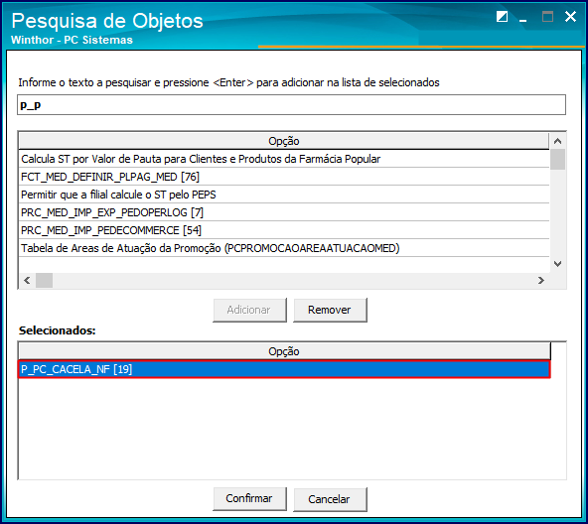Screen dimensions: 588x524
Task: Select PRC_MED_IMP_PEDECOMMERCE [54] row
Action: [284, 230]
